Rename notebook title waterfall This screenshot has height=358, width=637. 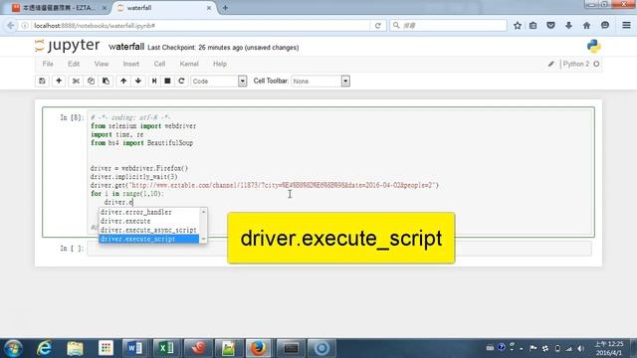pos(126,47)
